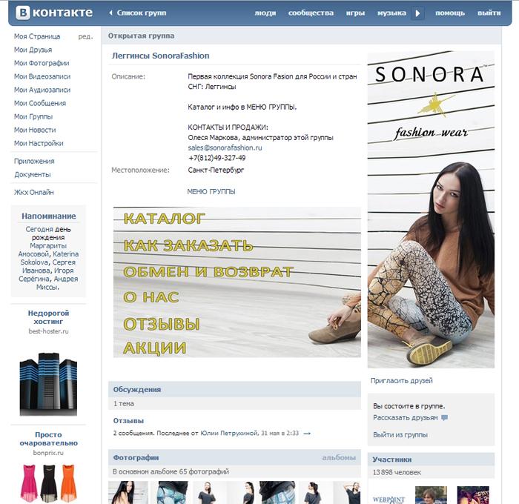Click Пригласить друзей link
The height and width of the screenshot is (504, 519).
tap(402, 380)
